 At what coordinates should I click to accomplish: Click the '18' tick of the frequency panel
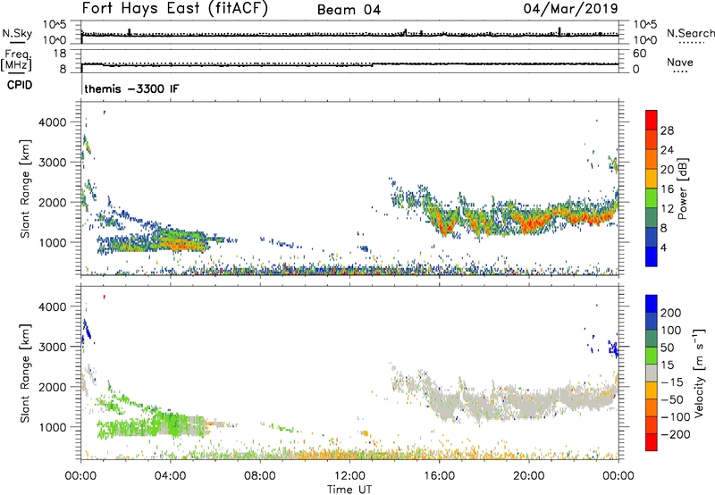(x=59, y=54)
